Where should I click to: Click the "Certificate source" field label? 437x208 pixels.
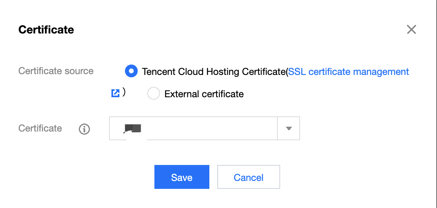coord(56,71)
